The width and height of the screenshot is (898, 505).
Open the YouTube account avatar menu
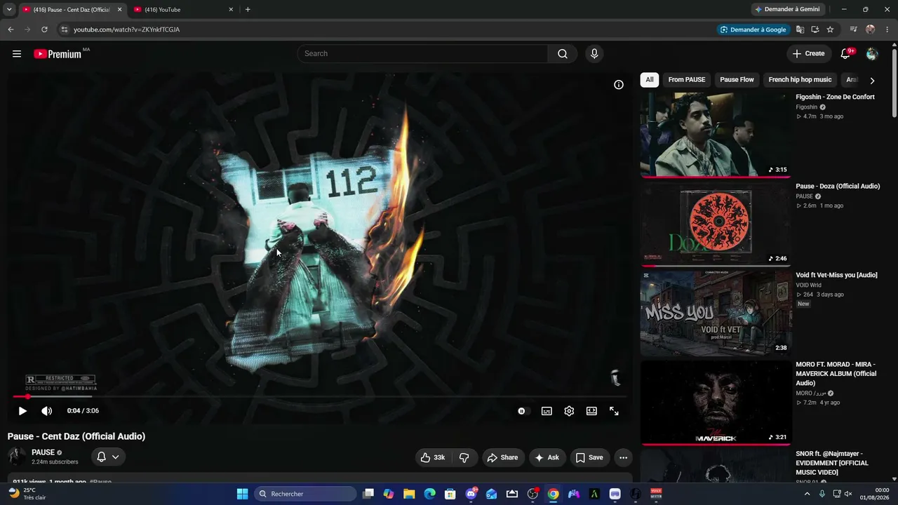872,54
